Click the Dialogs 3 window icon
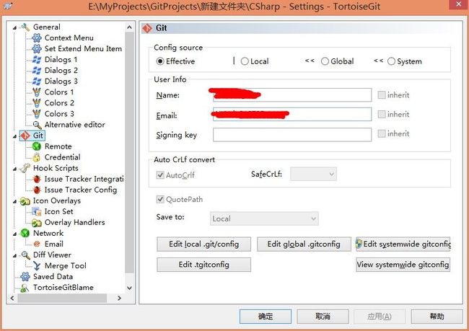The height and width of the screenshot is (331, 469). click(x=37, y=81)
